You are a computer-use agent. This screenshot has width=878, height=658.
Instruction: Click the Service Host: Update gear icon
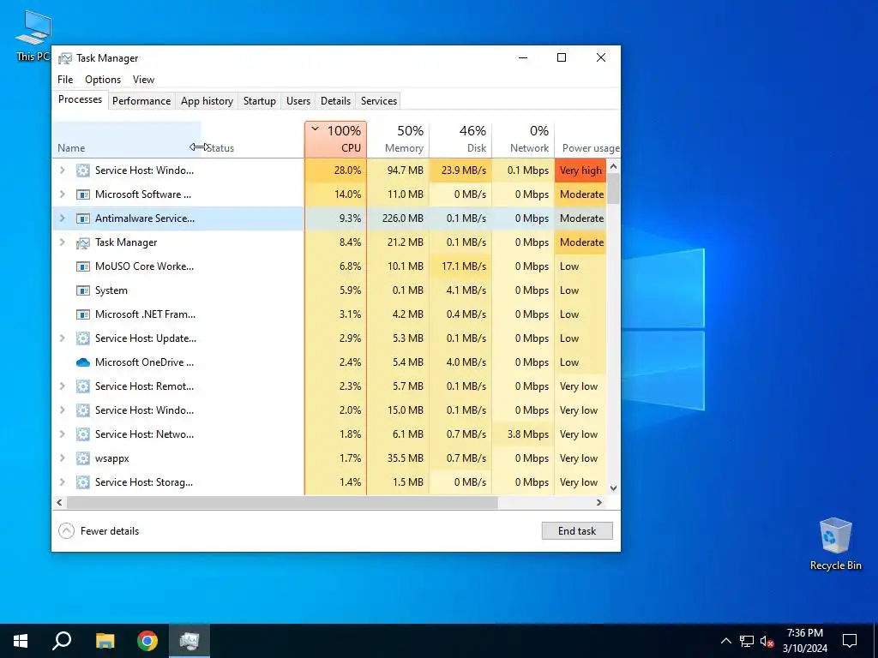(83, 338)
